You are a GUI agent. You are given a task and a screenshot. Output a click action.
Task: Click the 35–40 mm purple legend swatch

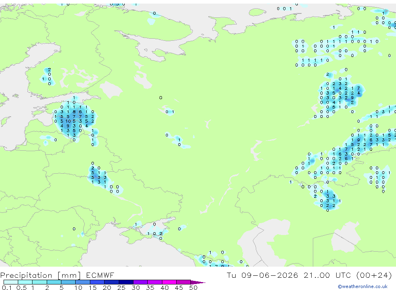click(x=155, y=282)
